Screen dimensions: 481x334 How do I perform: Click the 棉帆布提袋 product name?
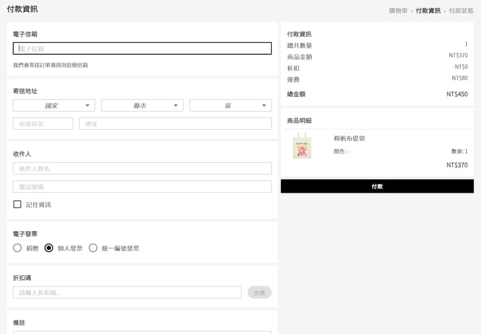[x=349, y=139]
